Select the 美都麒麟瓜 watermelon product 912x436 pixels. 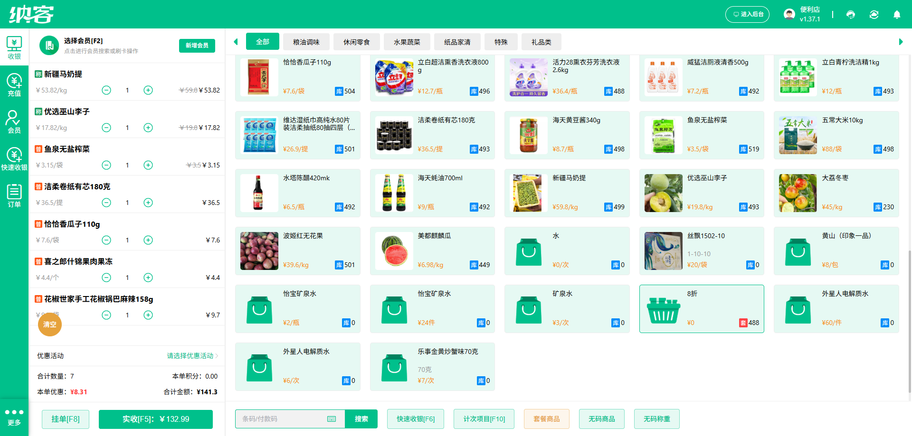point(432,251)
